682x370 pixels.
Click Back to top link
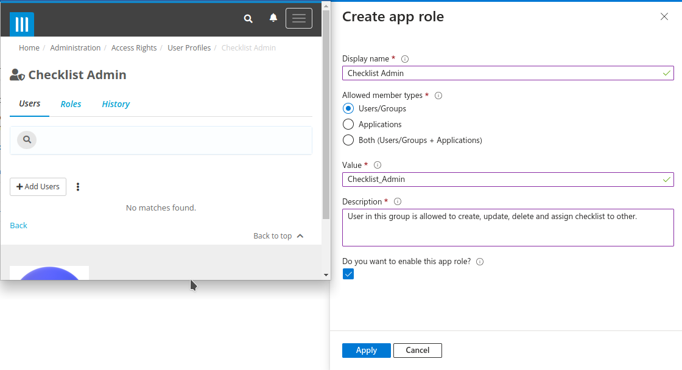point(273,236)
